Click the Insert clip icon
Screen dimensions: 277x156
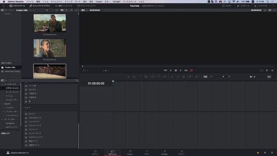pyautogui.click(x=153, y=77)
